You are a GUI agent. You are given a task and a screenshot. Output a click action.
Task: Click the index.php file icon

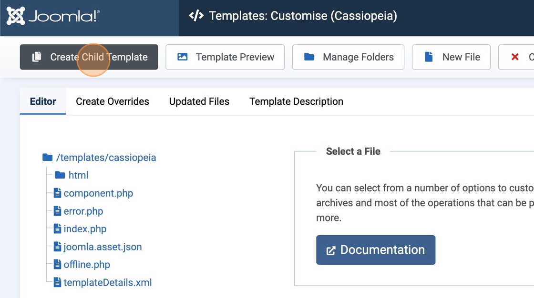click(57, 229)
